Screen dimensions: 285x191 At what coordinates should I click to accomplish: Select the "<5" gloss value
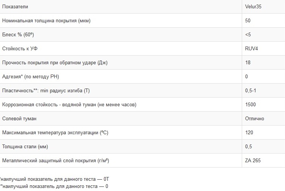point(248,34)
